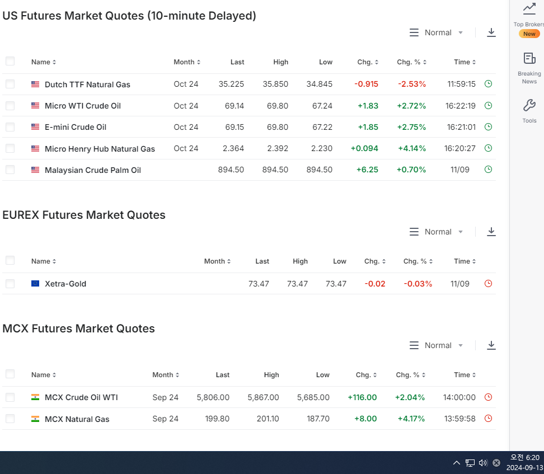
Task: Select all rows in EUREX table
Action: [10, 261]
